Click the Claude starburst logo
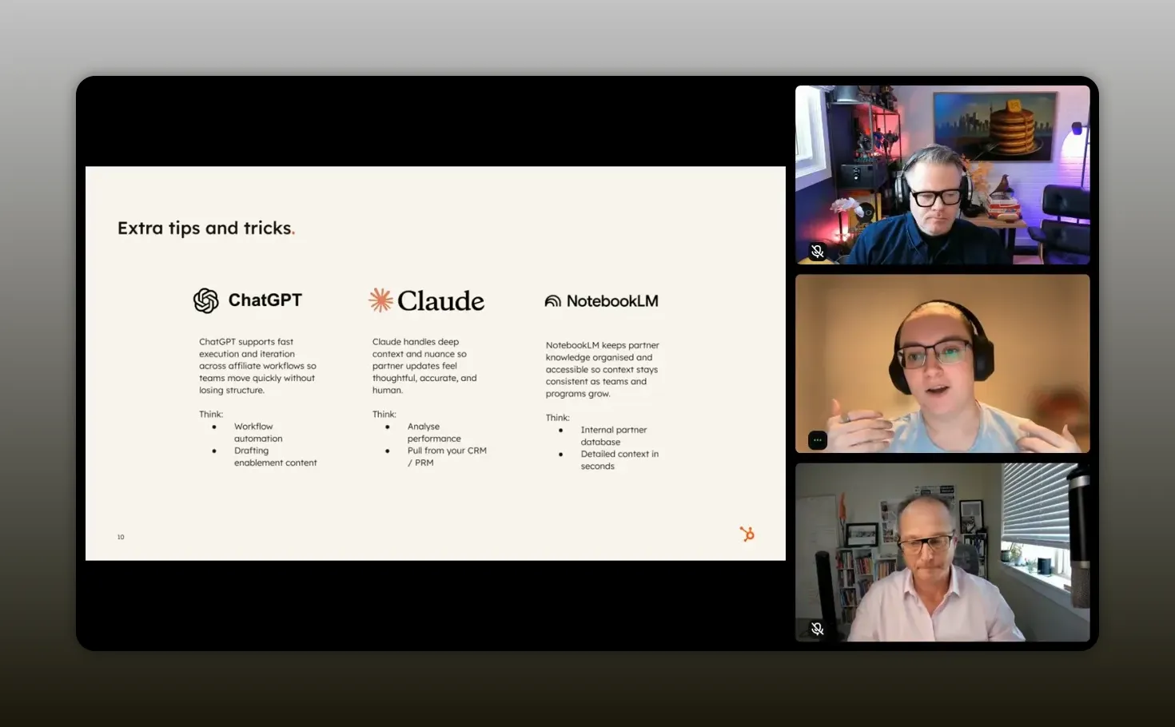The height and width of the screenshot is (727, 1175). click(380, 300)
